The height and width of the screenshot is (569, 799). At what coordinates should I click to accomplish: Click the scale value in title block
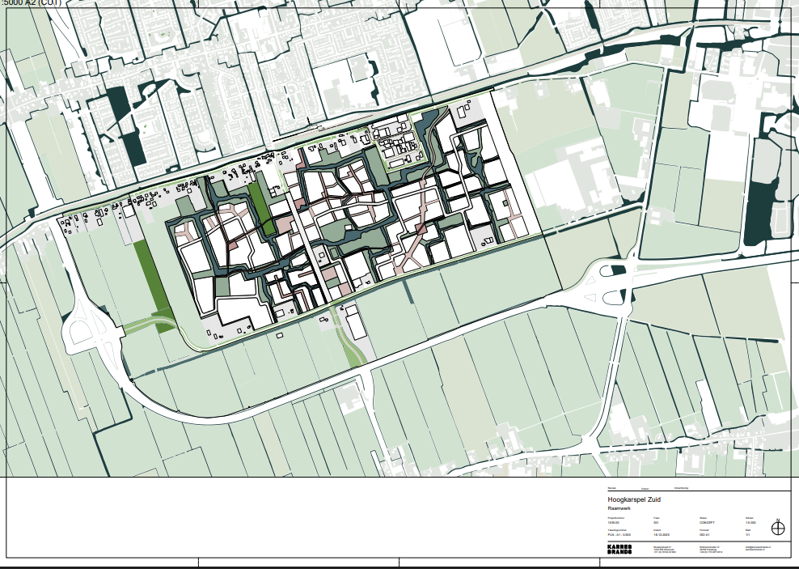[750, 523]
